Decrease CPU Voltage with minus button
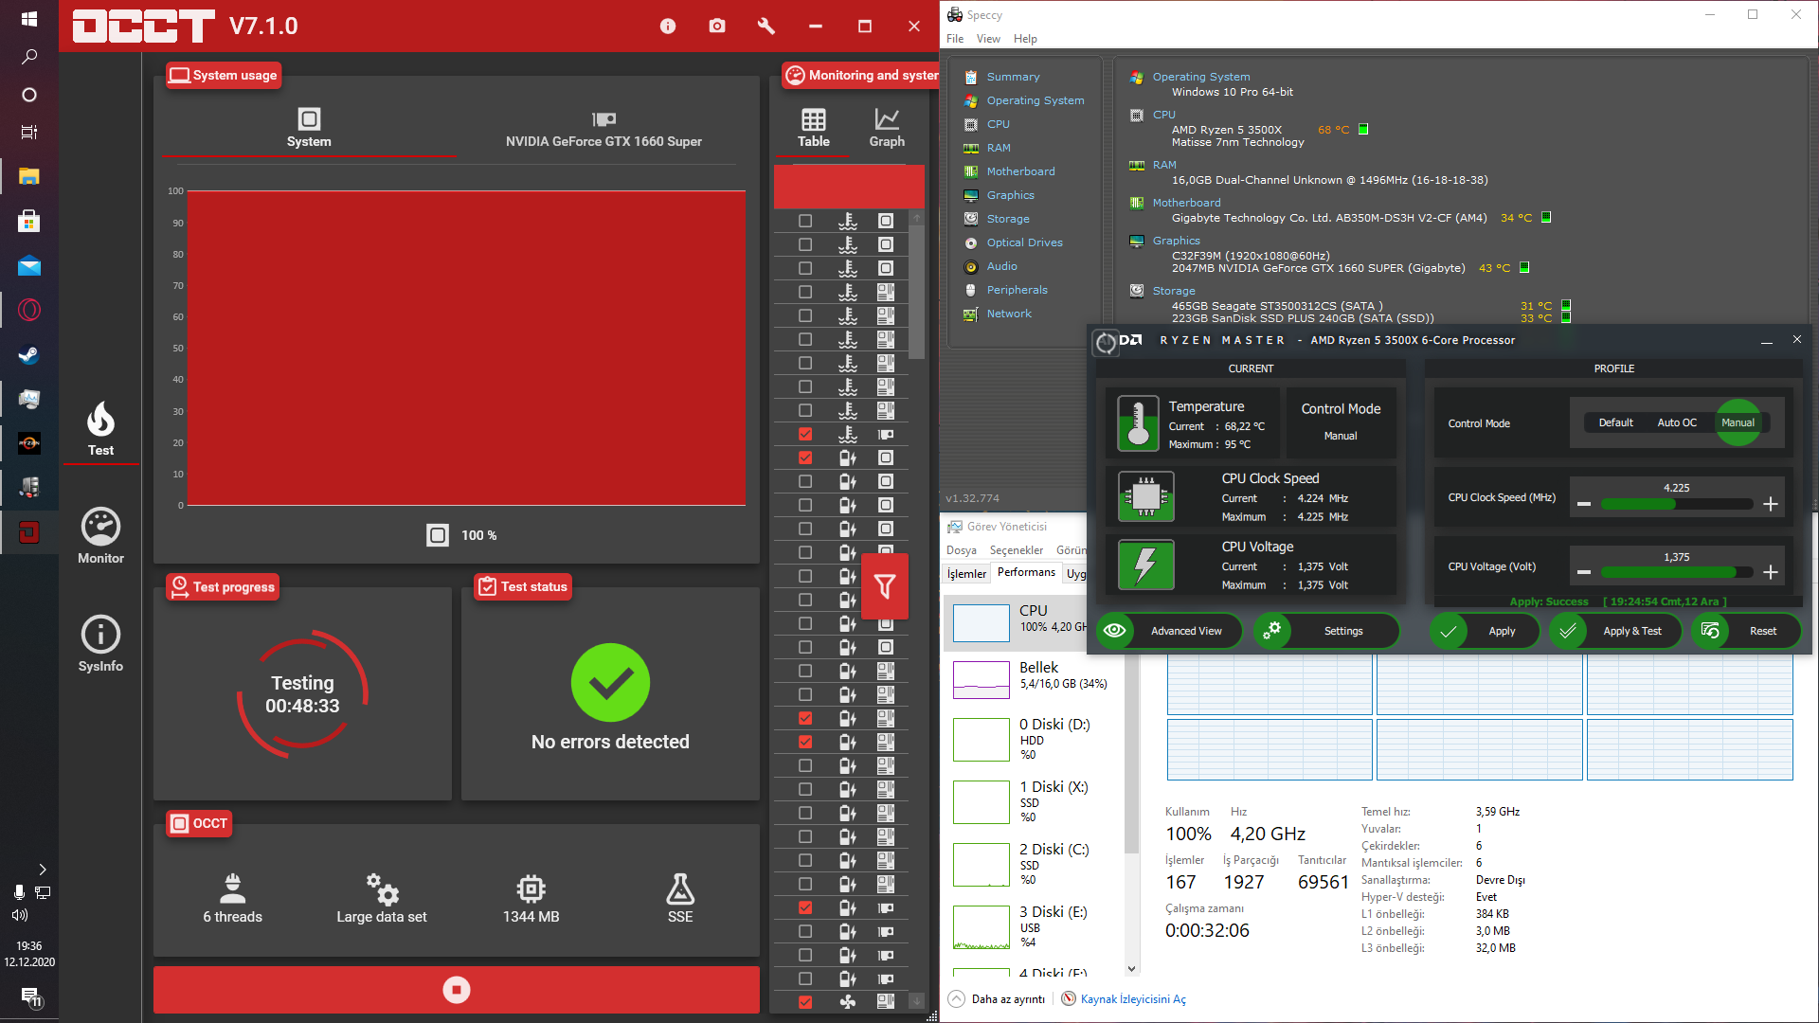The width and height of the screenshot is (1819, 1023). pos(1583,572)
